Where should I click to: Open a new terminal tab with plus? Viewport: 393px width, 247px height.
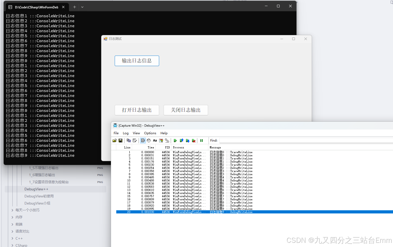point(74,7)
